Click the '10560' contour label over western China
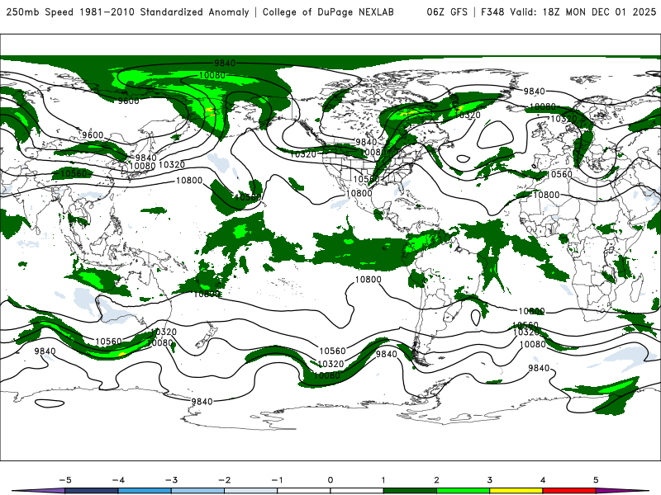 73,173
